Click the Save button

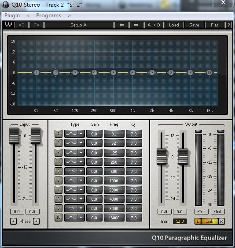194,25
